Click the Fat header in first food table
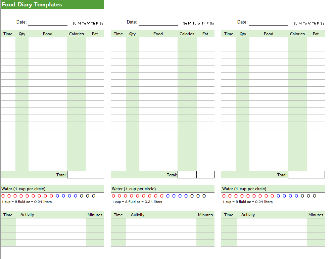 pos(95,34)
